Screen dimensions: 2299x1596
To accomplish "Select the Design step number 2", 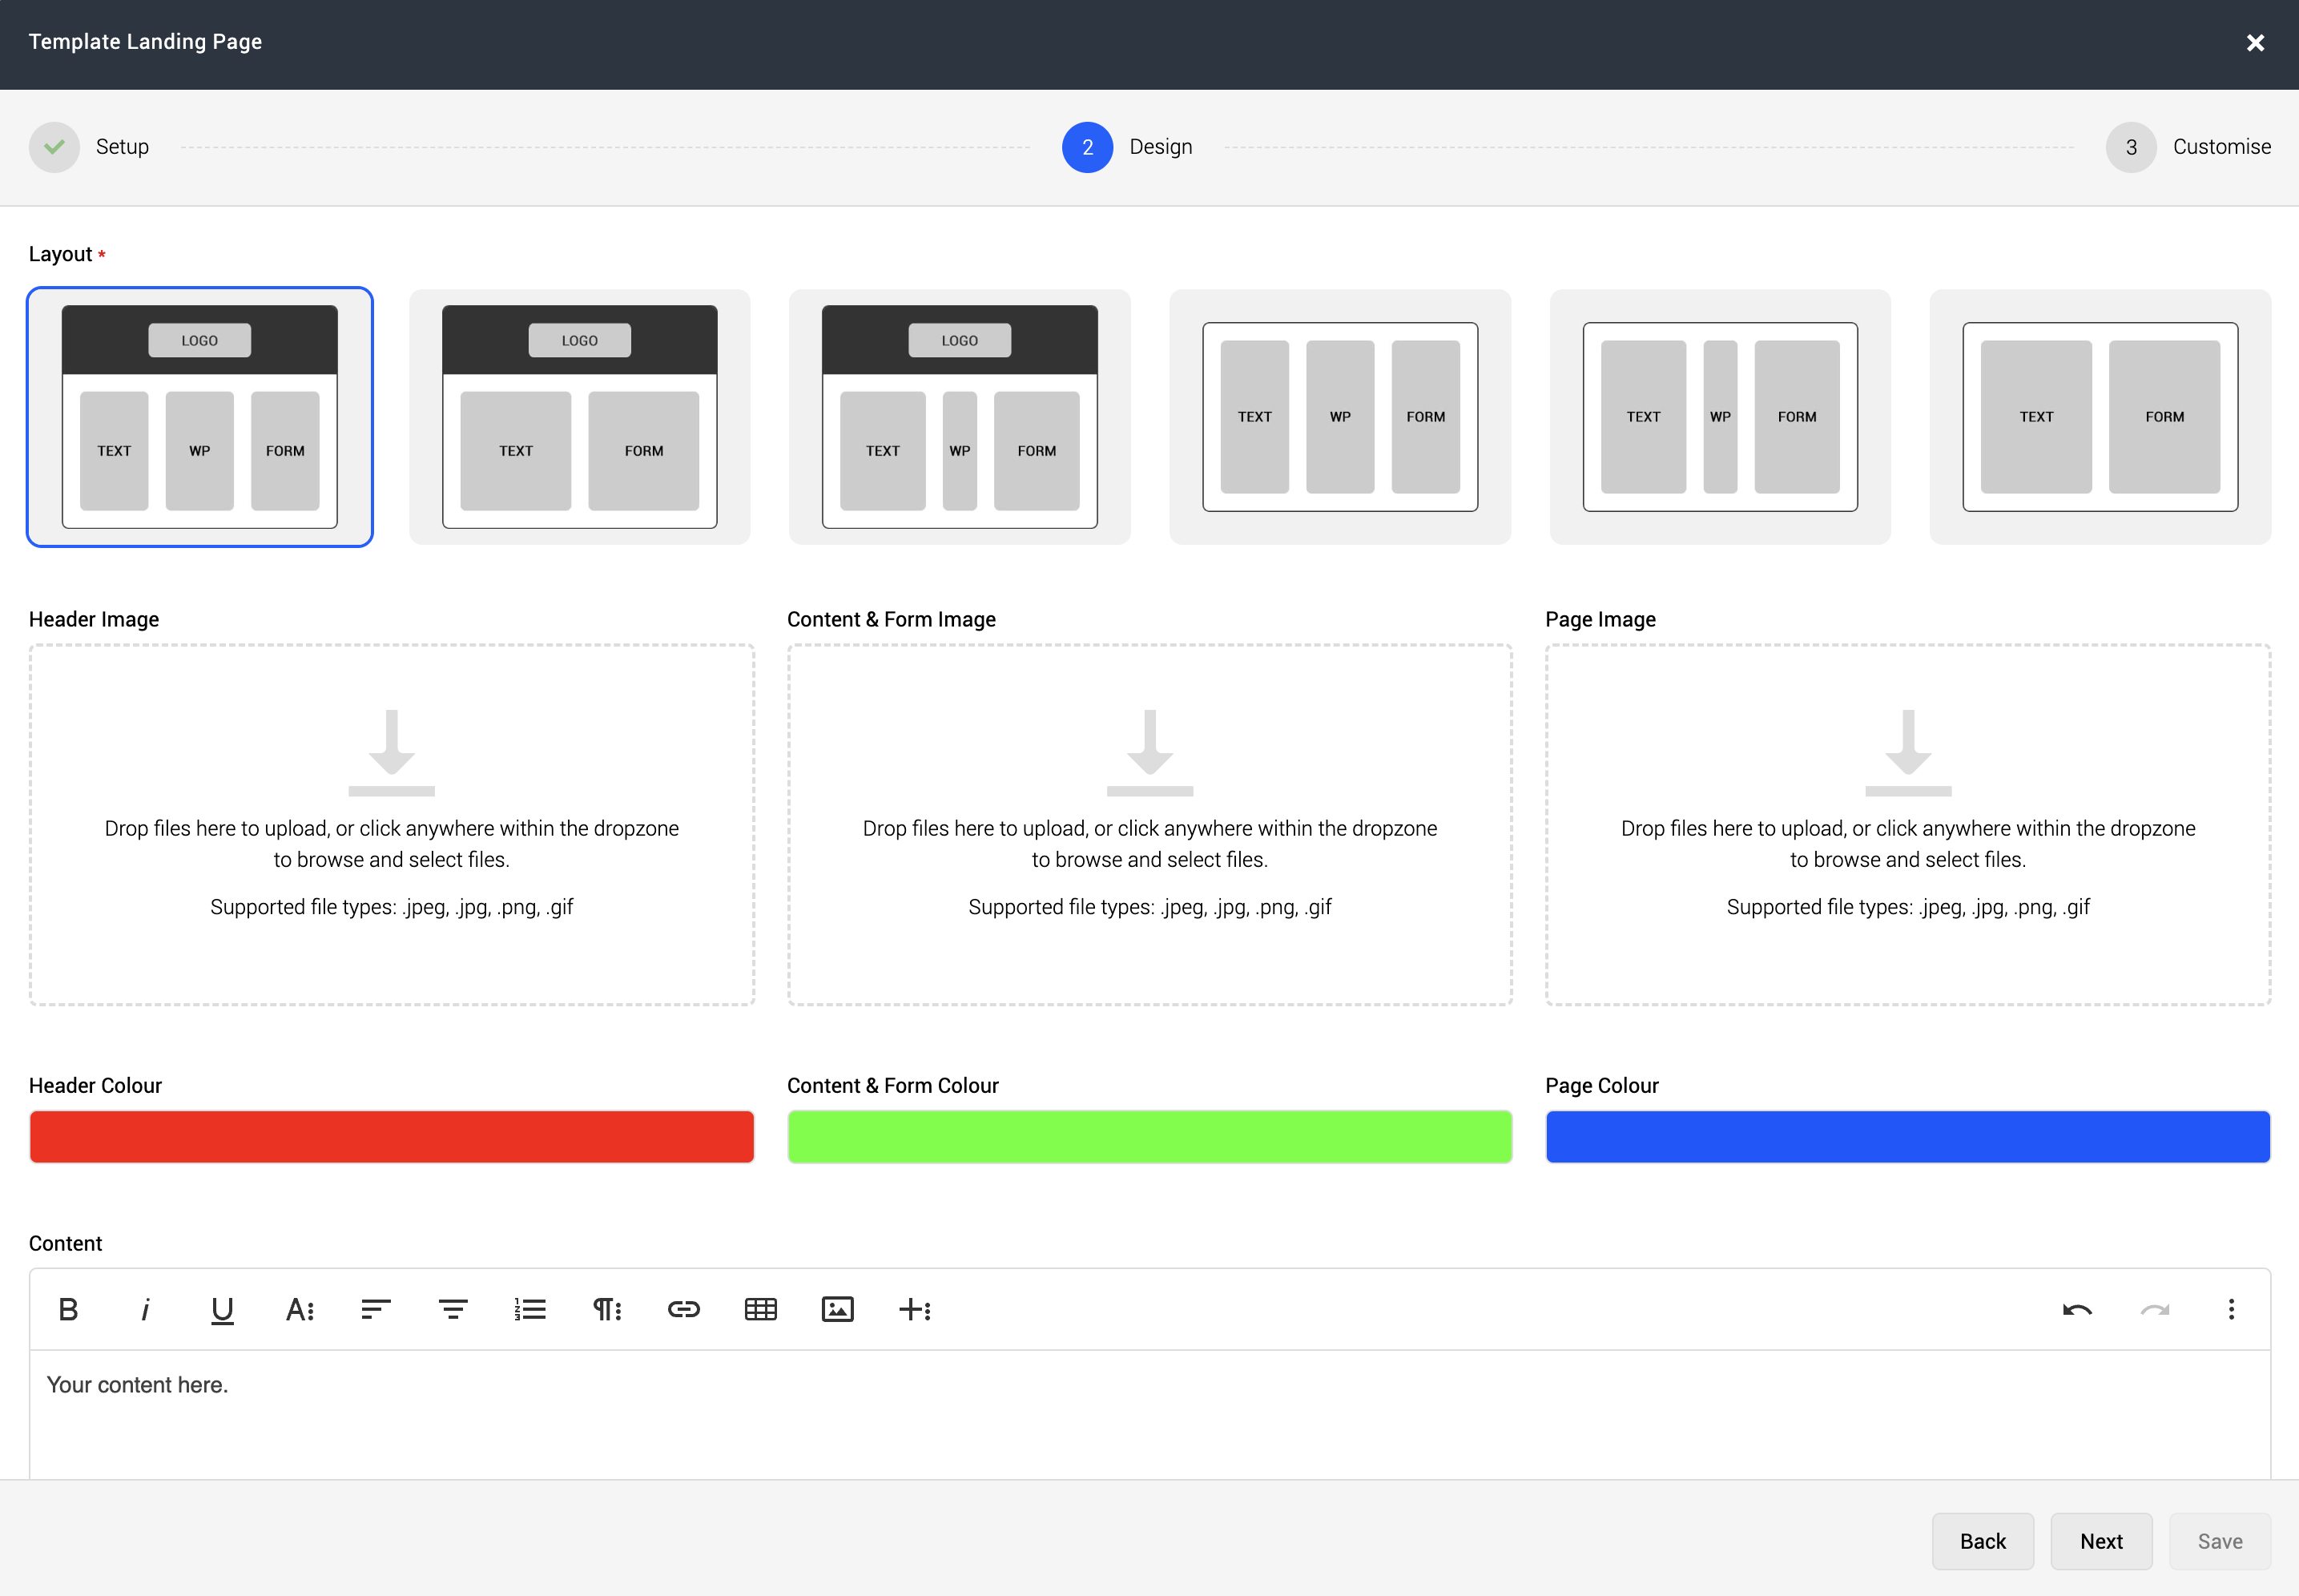I will (x=1088, y=147).
